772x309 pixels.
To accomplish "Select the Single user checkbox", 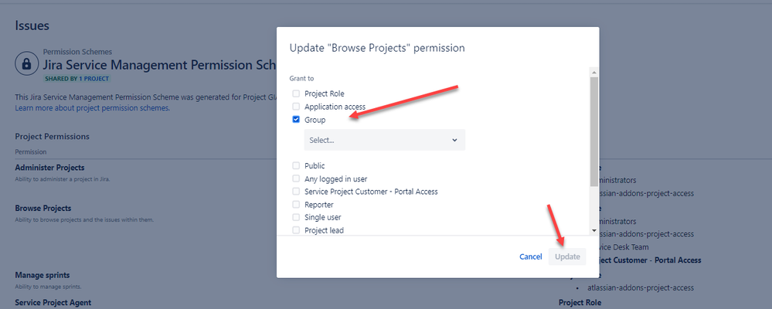I will tap(296, 217).
